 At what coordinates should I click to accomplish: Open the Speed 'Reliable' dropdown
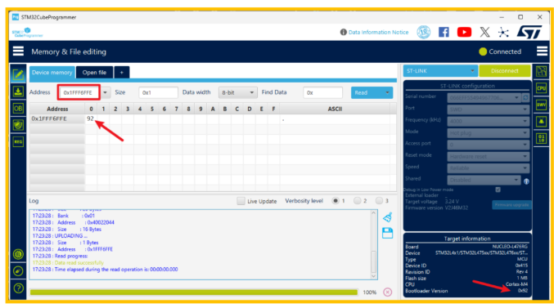coord(488,168)
